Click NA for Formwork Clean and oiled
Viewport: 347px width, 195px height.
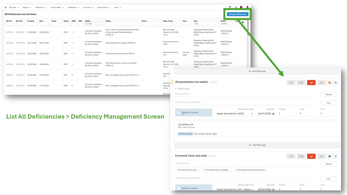321,156
